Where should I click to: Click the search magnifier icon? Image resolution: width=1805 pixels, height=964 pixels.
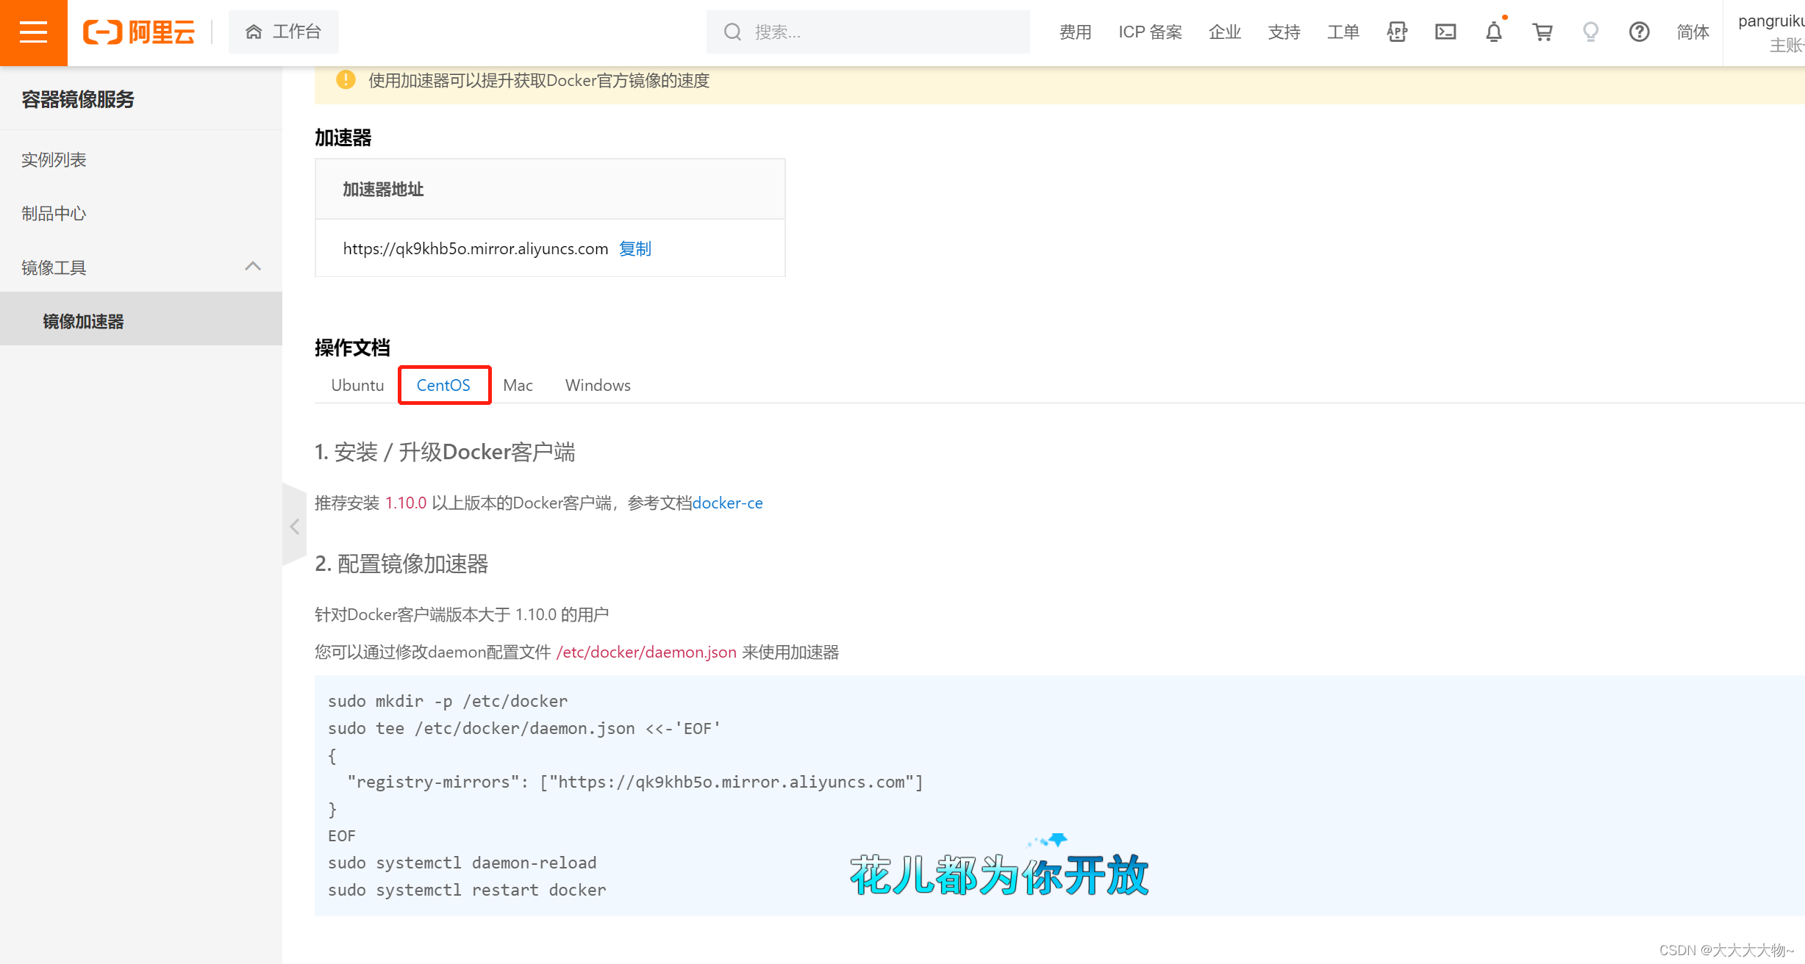pos(732,32)
